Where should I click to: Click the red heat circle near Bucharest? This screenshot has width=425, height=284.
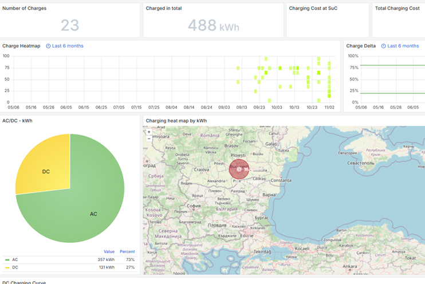coord(239,169)
